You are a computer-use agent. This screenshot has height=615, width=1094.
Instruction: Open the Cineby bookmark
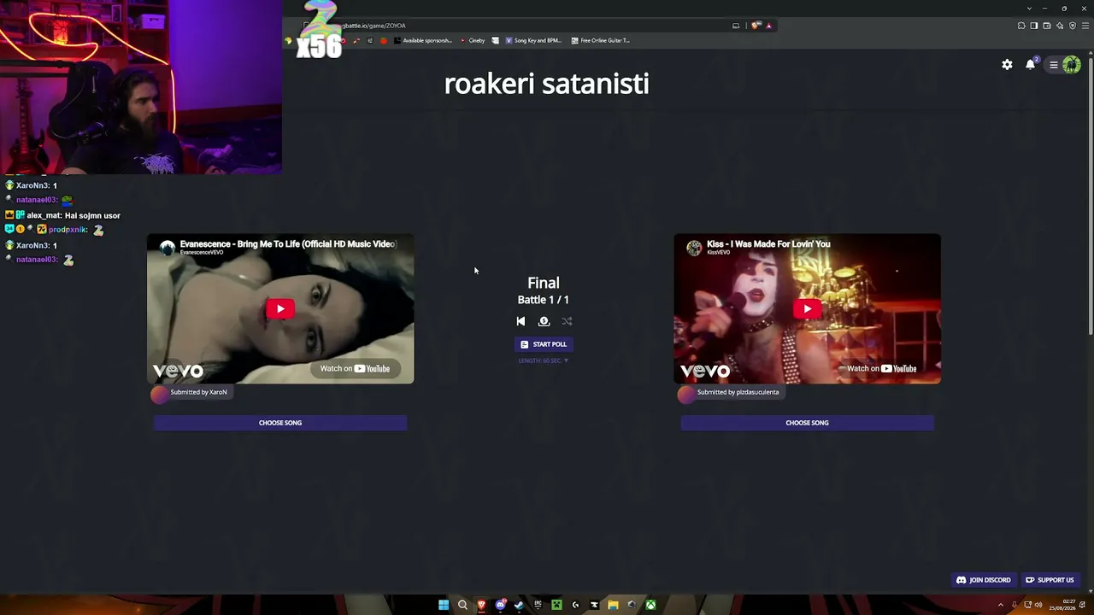pos(473,40)
